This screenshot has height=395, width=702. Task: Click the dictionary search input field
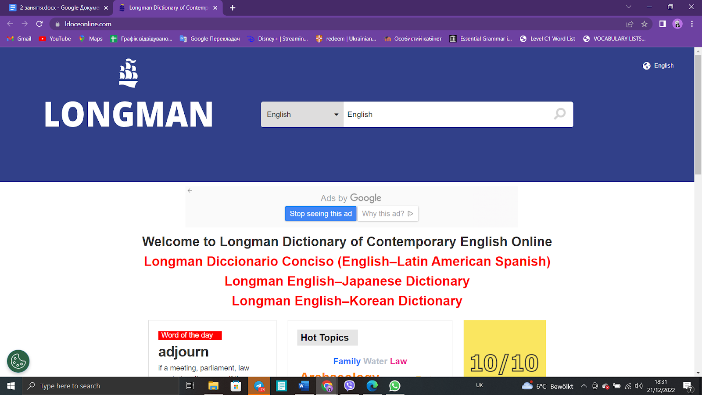pyautogui.click(x=448, y=115)
